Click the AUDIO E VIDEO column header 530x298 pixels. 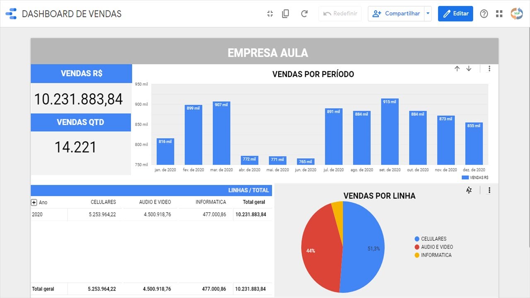click(x=155, y=202)
